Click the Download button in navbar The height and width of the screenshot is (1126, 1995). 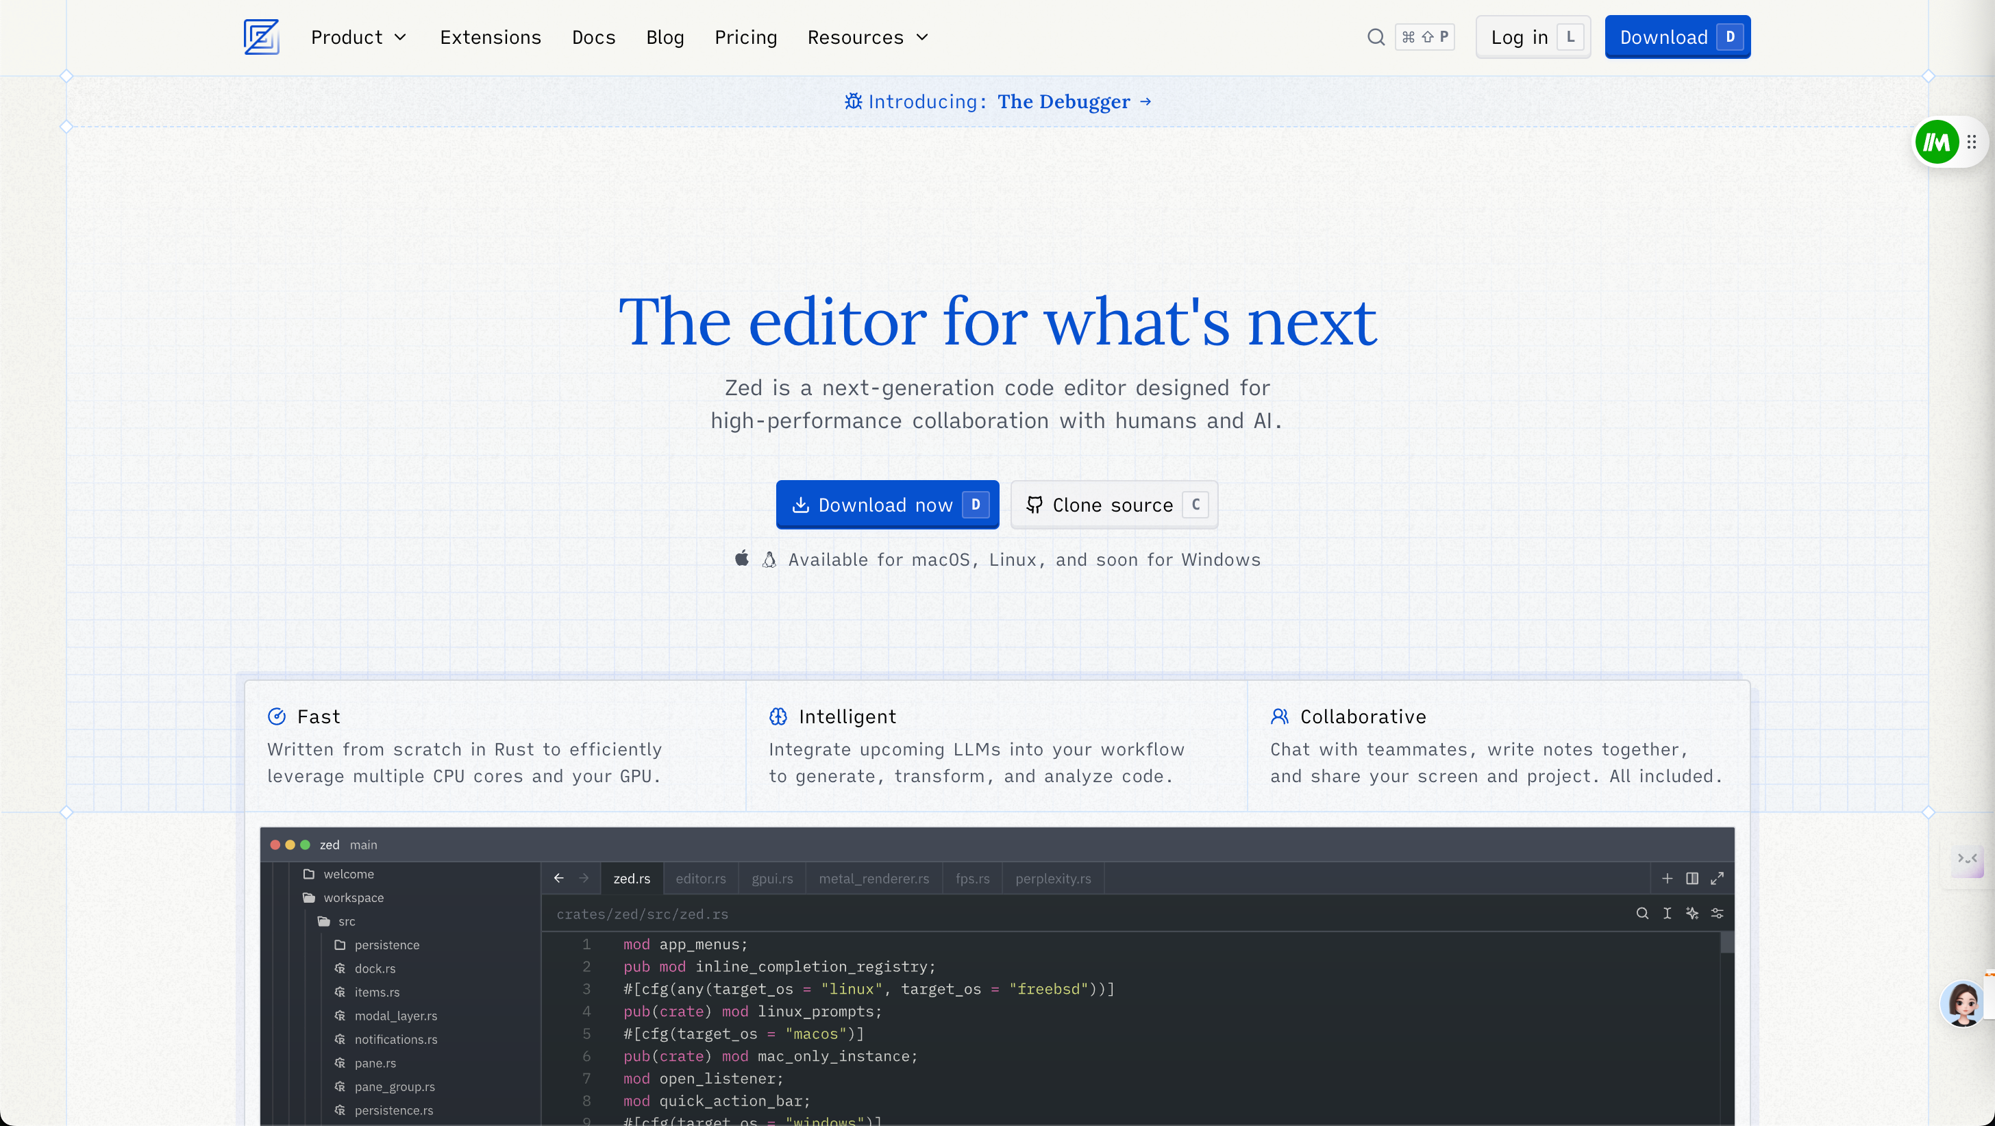coord(1678,37)
